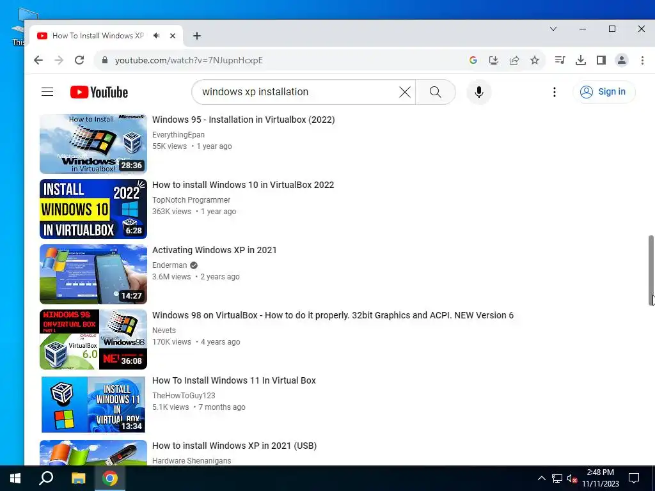655x491 pixels.
Task: Open video title Windows 95 - Installation in Virtualbox (2022)
Action: click(244, 120)
